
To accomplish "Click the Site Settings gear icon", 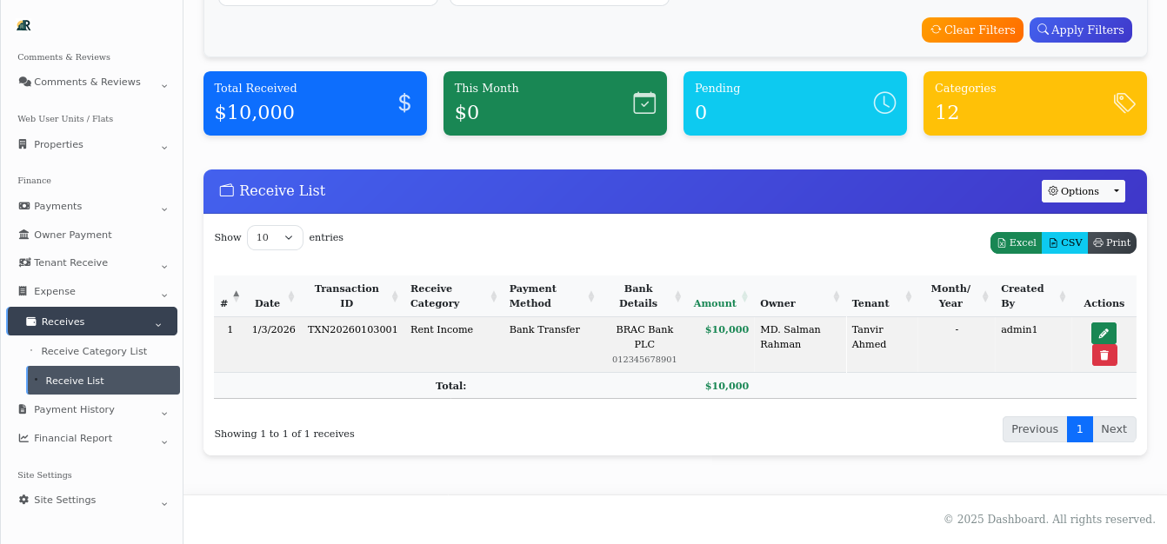I will pyautogui.click(x=23, y=500).
